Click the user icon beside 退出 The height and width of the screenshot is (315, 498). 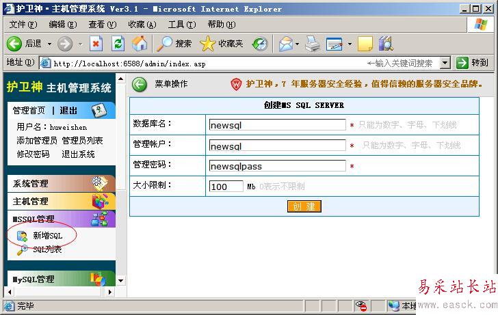click(99, 111)
